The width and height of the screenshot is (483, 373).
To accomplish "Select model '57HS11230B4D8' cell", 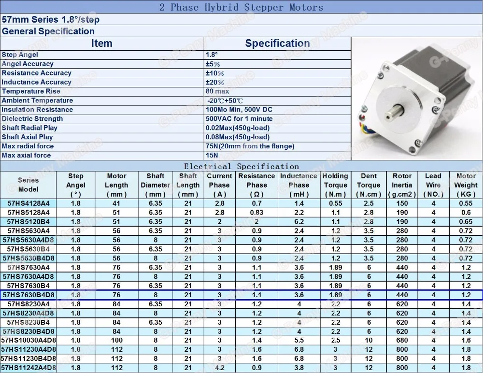I will click(28, 359).
